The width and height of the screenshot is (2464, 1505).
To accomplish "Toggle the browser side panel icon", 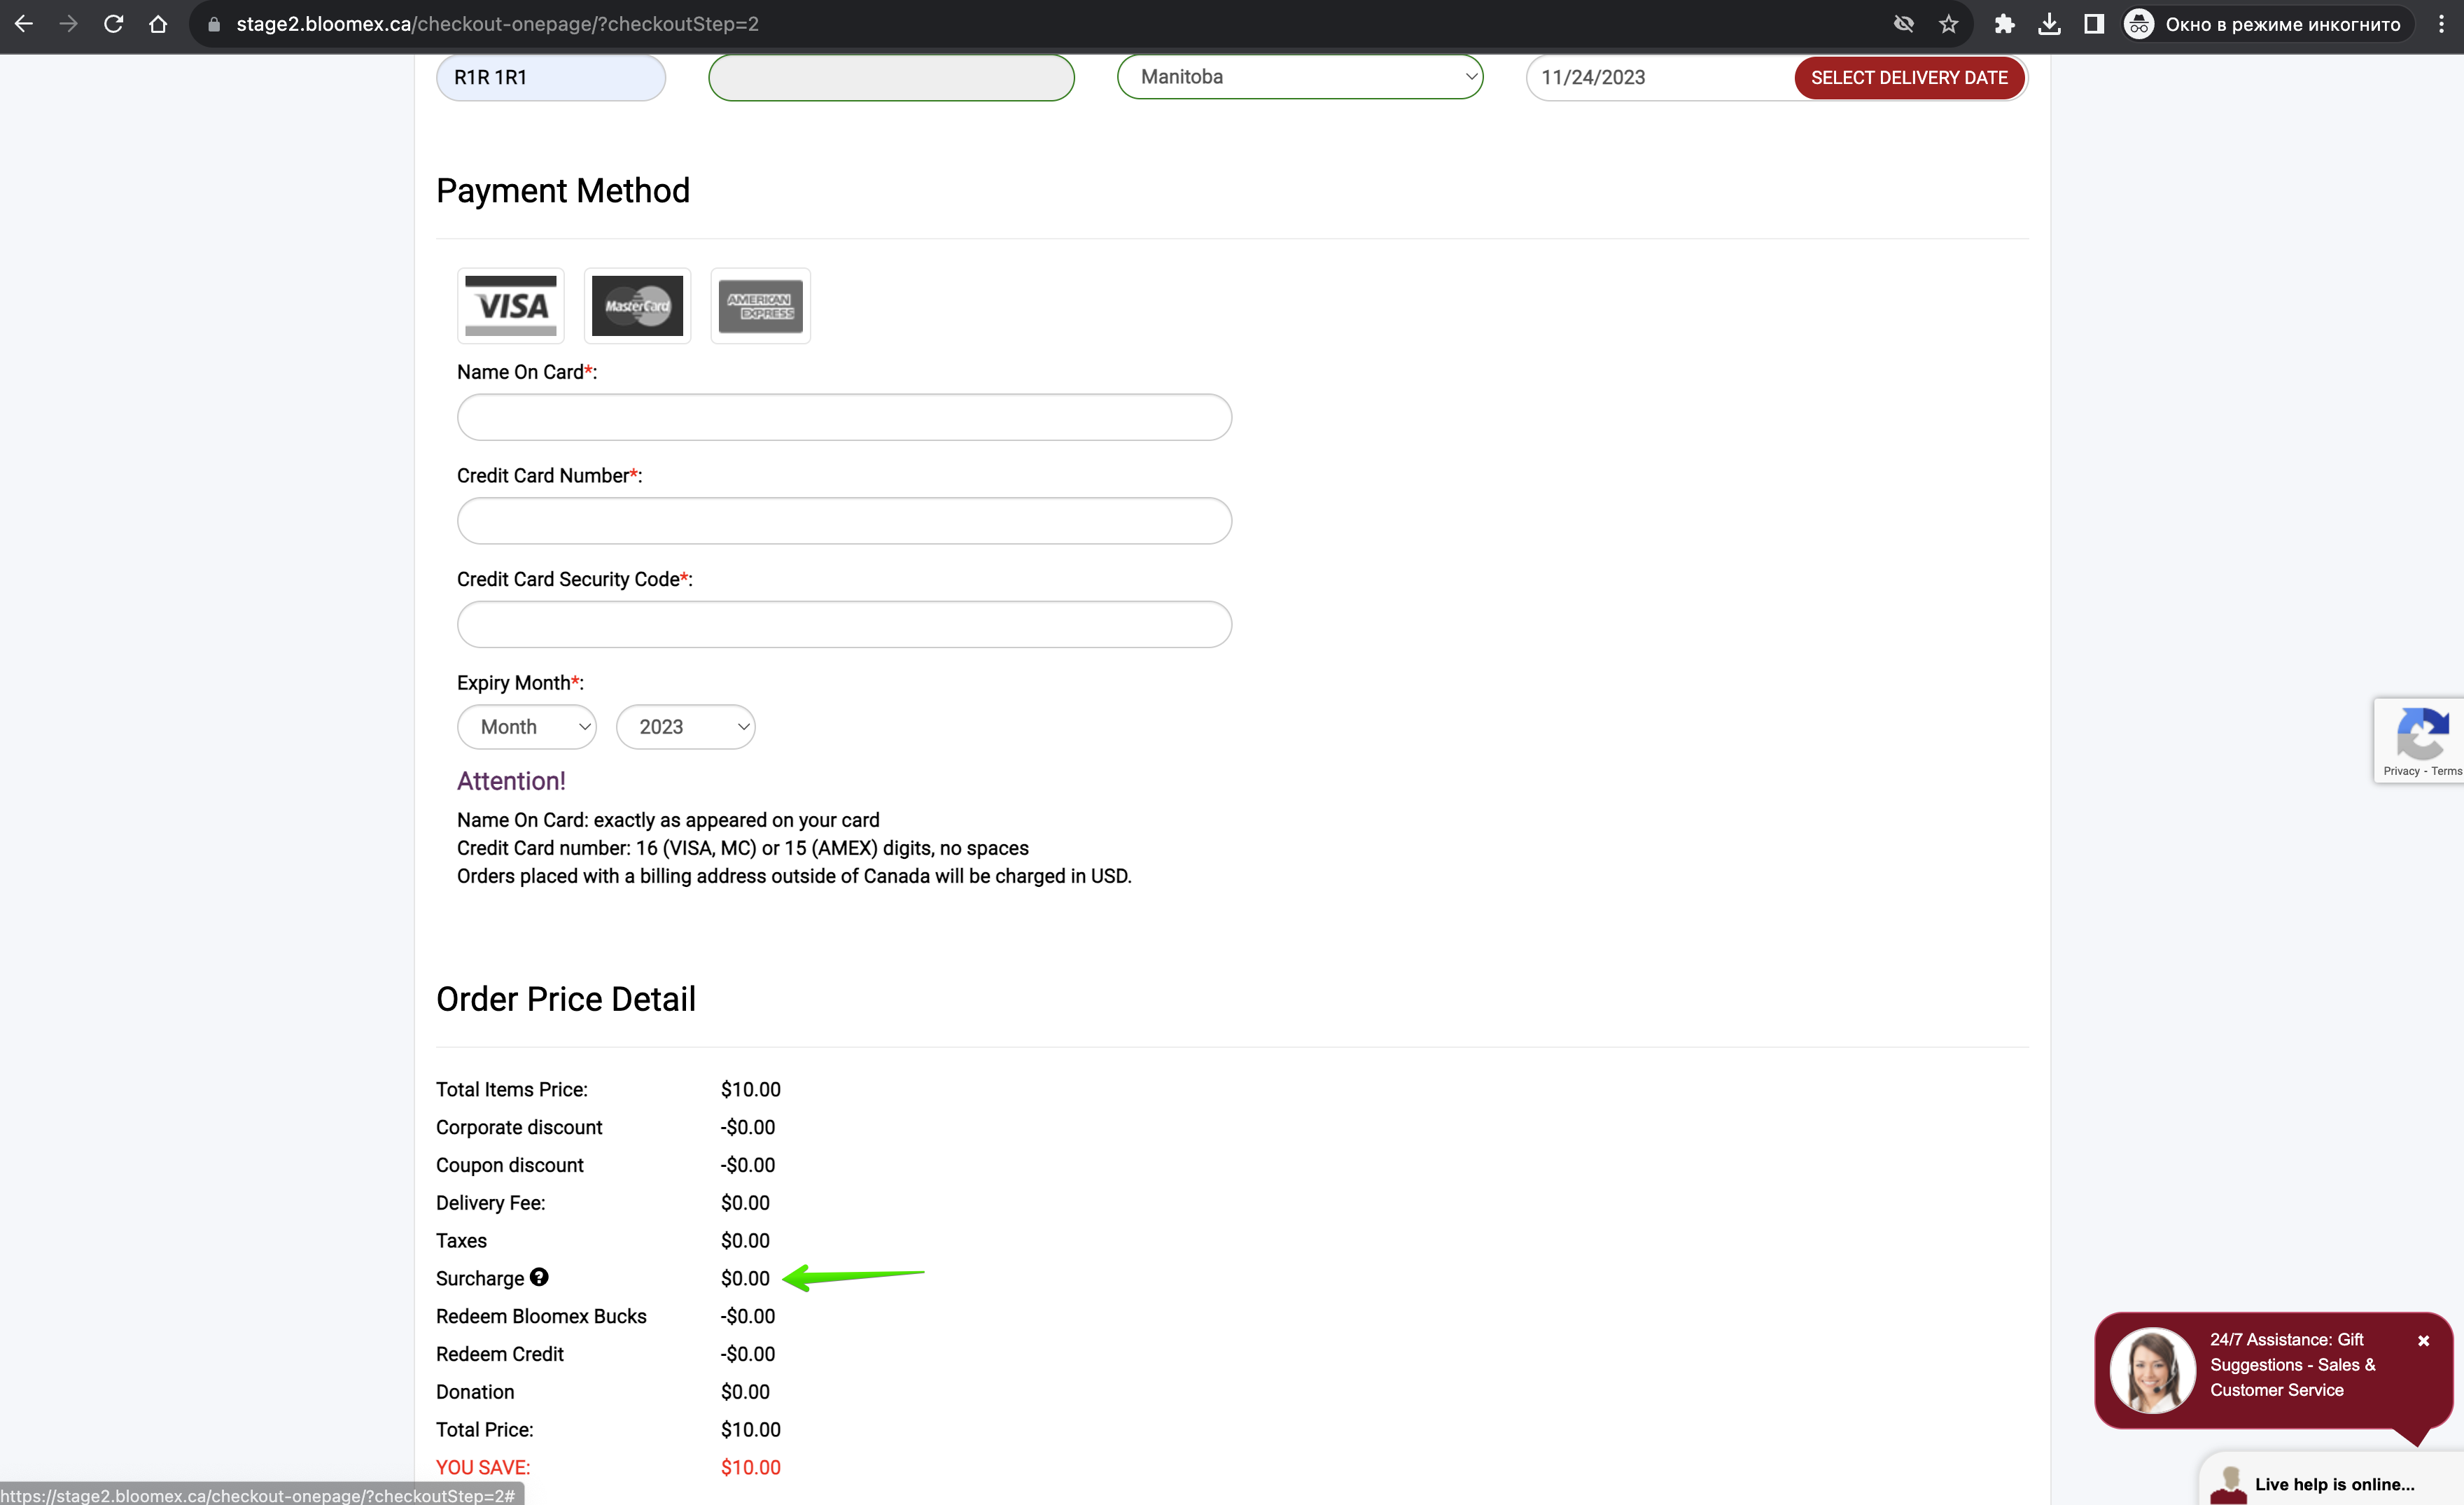I will [2094, 24].
